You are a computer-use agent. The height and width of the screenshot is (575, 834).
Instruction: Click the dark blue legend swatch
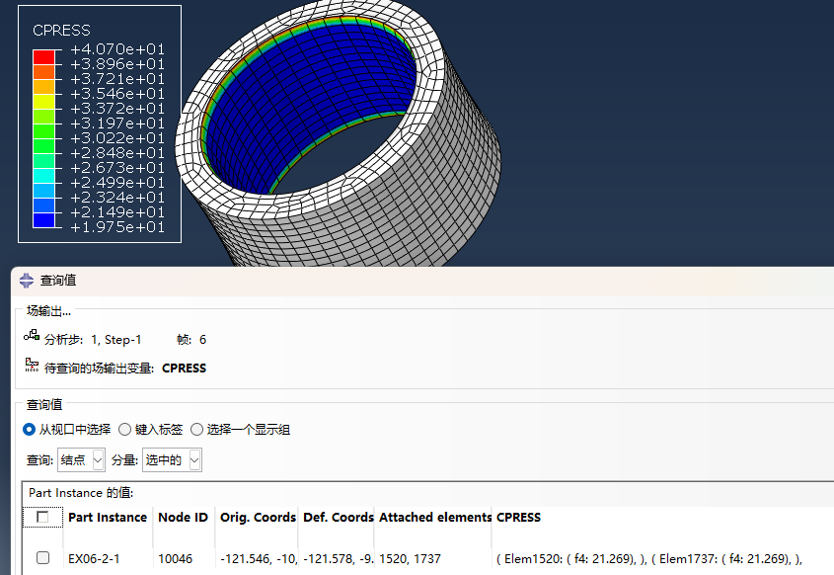tap(43, 220)
